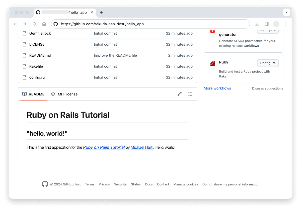Image resolution: width=301 pixels, height=210 pixels.
Task: Click Manage cookies in the footer
Action: [x=186, y=184]
